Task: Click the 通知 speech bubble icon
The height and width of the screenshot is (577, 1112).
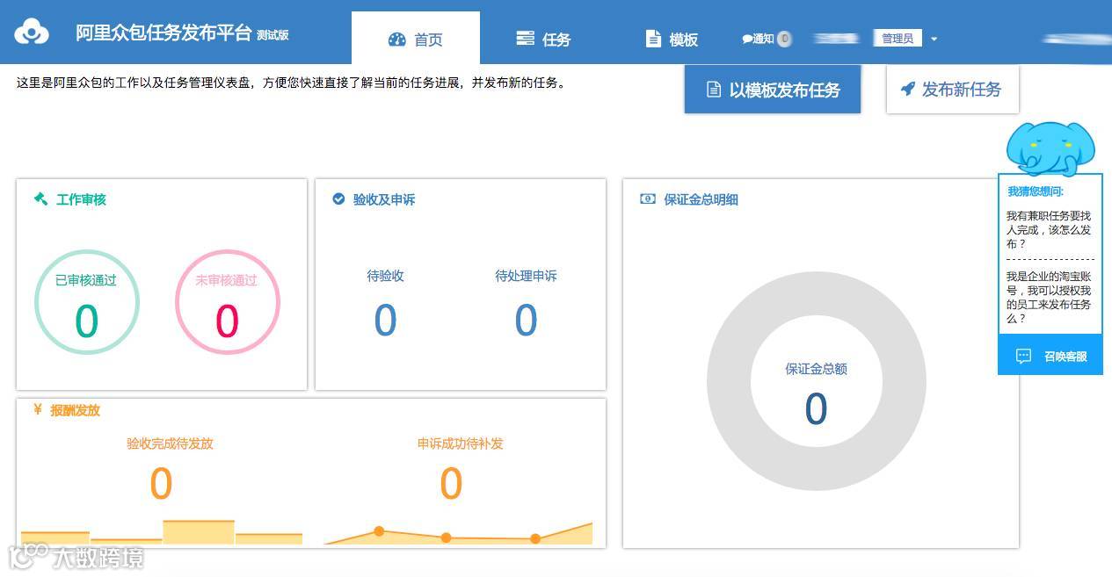Action: [x=746, y=39]
